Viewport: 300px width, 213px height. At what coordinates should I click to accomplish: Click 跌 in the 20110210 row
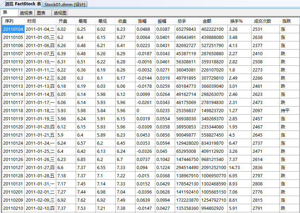[290, 208]
